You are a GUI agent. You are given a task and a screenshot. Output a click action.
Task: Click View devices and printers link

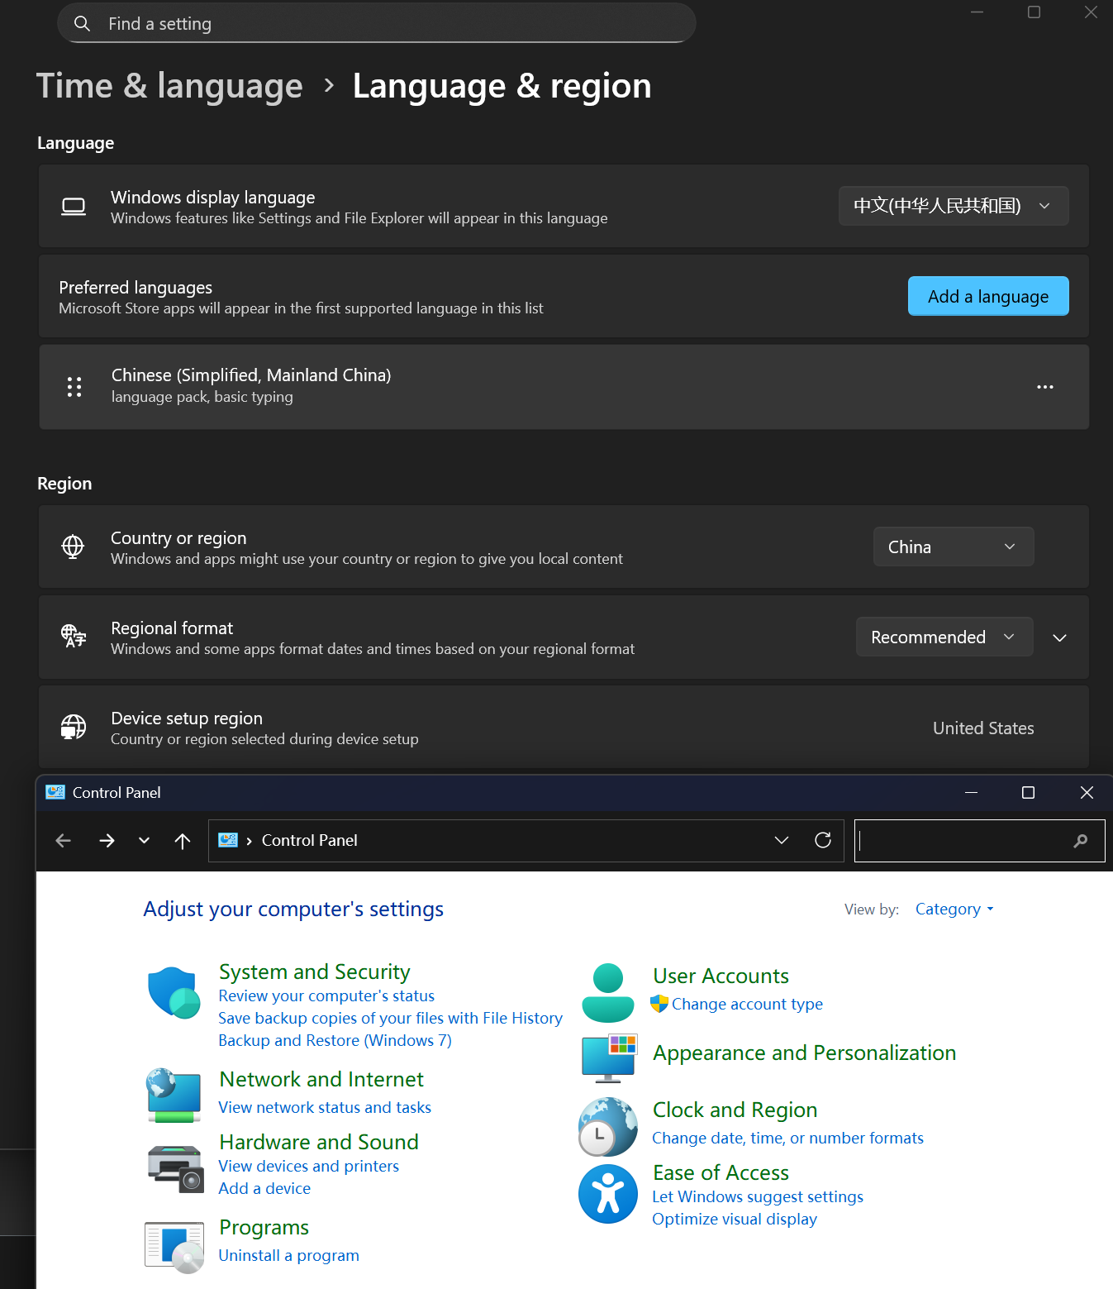tap(308, 1166)
